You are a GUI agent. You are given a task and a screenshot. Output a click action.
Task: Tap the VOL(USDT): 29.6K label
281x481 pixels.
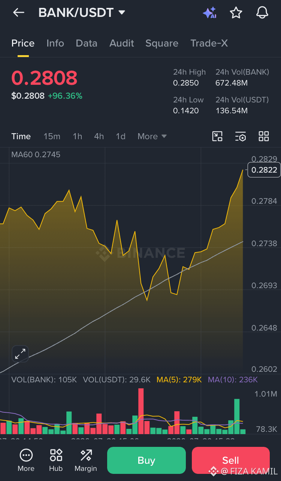(x=117, y=380)
